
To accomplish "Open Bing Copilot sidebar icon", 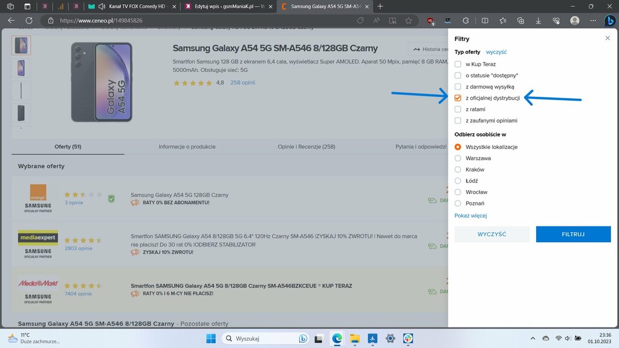I will click(610, 21).
